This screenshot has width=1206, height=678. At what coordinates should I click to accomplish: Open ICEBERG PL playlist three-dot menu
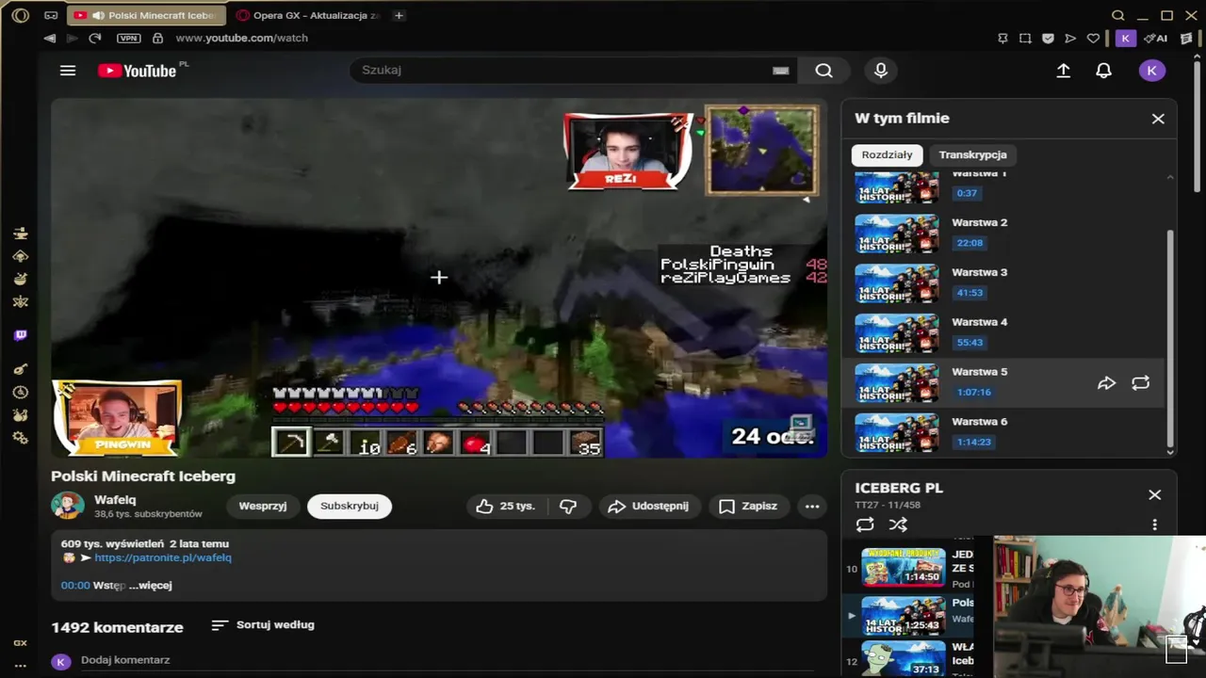click(1154, 525)
